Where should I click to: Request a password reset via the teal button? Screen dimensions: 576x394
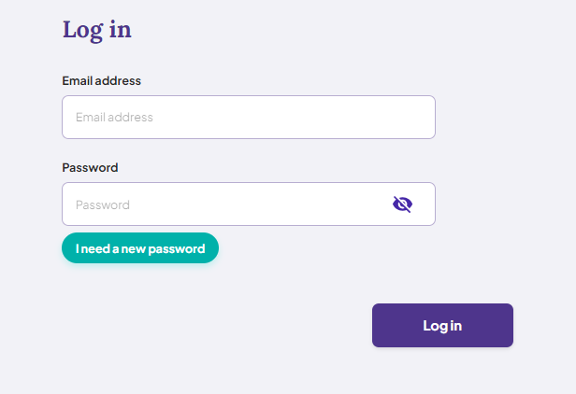pyautogui.click(x=140, y=248)
